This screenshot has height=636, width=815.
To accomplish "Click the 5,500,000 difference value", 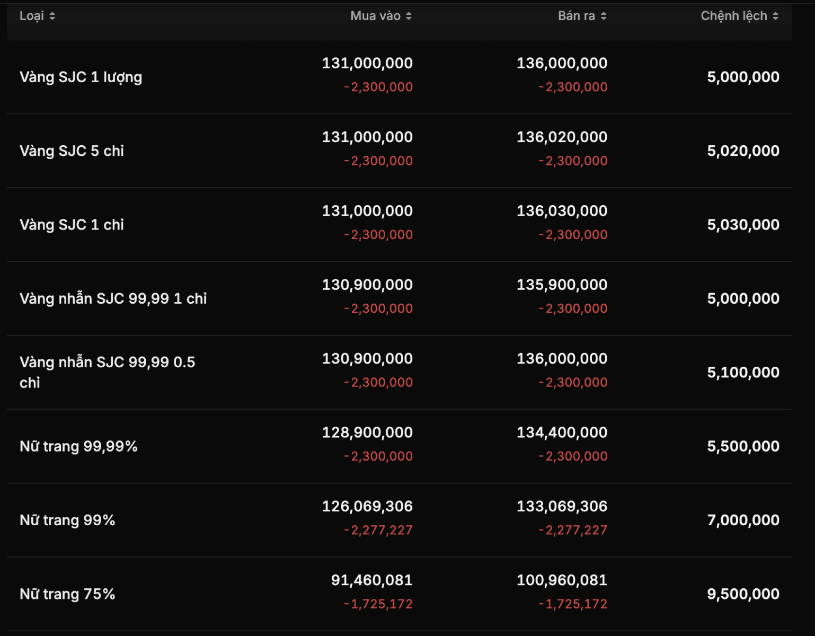I will pyautogui.click(x=743, y=446).
